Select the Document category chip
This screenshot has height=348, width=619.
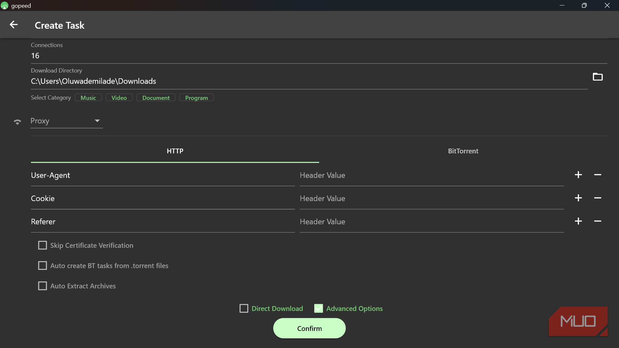(x=156, y=98)
